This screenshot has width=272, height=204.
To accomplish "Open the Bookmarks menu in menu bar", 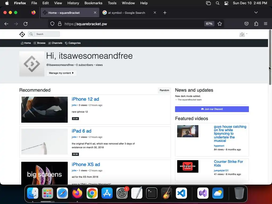I will (x=93, y=3).
